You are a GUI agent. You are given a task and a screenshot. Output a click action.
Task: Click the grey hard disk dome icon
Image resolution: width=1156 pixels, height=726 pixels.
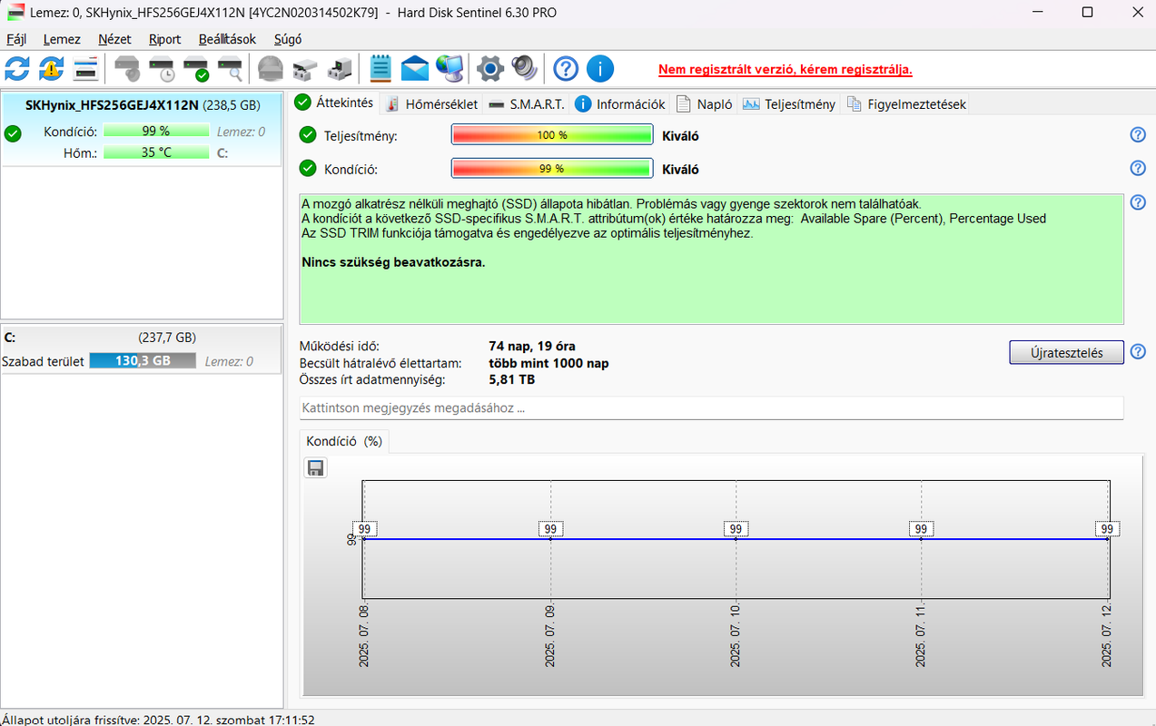tap(271, 68)
